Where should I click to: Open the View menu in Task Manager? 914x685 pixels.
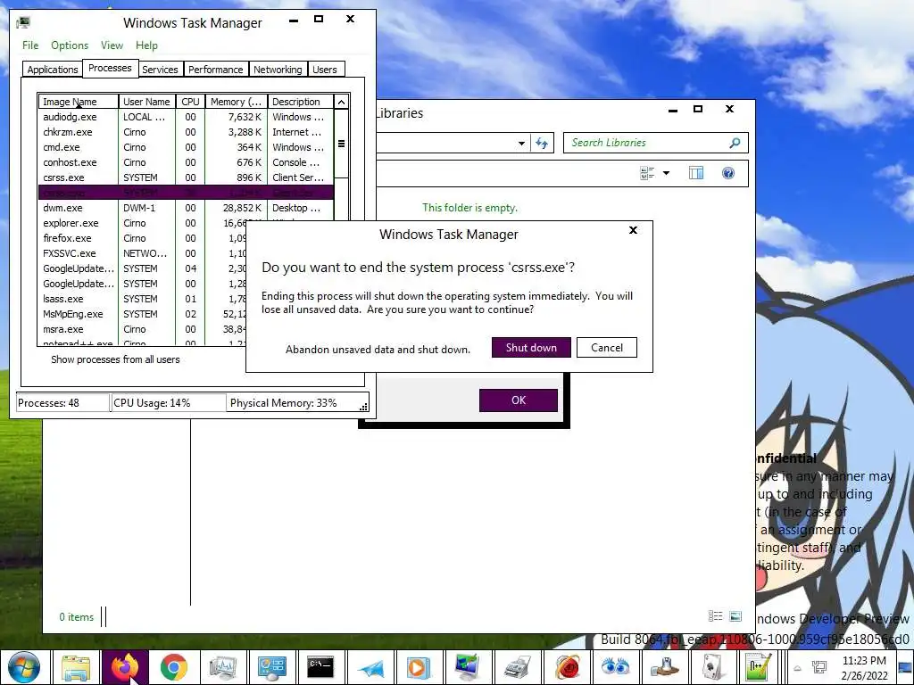(x=112, y=45)
